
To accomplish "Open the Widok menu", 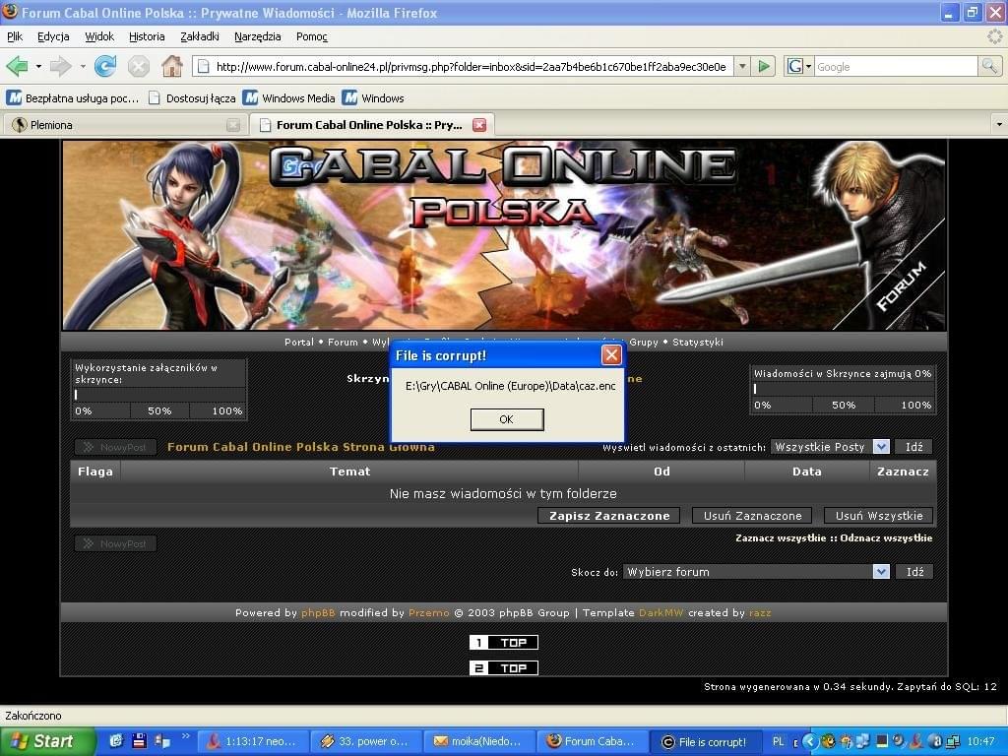I will click(99, 36).
